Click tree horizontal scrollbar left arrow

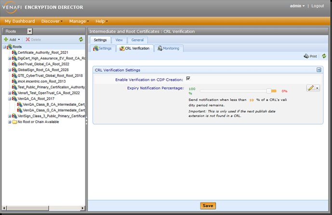tap(4, 208)
